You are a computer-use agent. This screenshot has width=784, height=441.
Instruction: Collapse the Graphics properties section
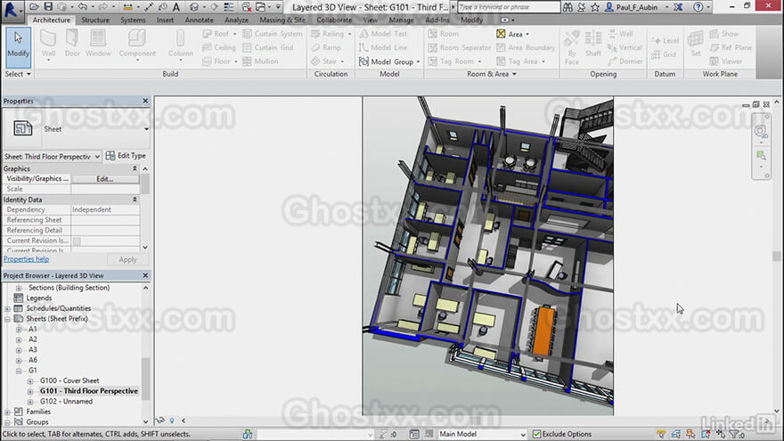tap(135, 169)
